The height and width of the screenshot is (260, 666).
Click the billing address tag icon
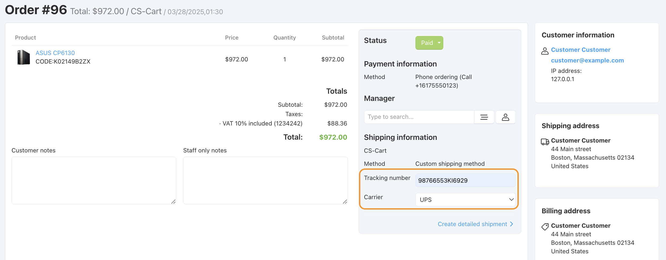coord(545,227)
